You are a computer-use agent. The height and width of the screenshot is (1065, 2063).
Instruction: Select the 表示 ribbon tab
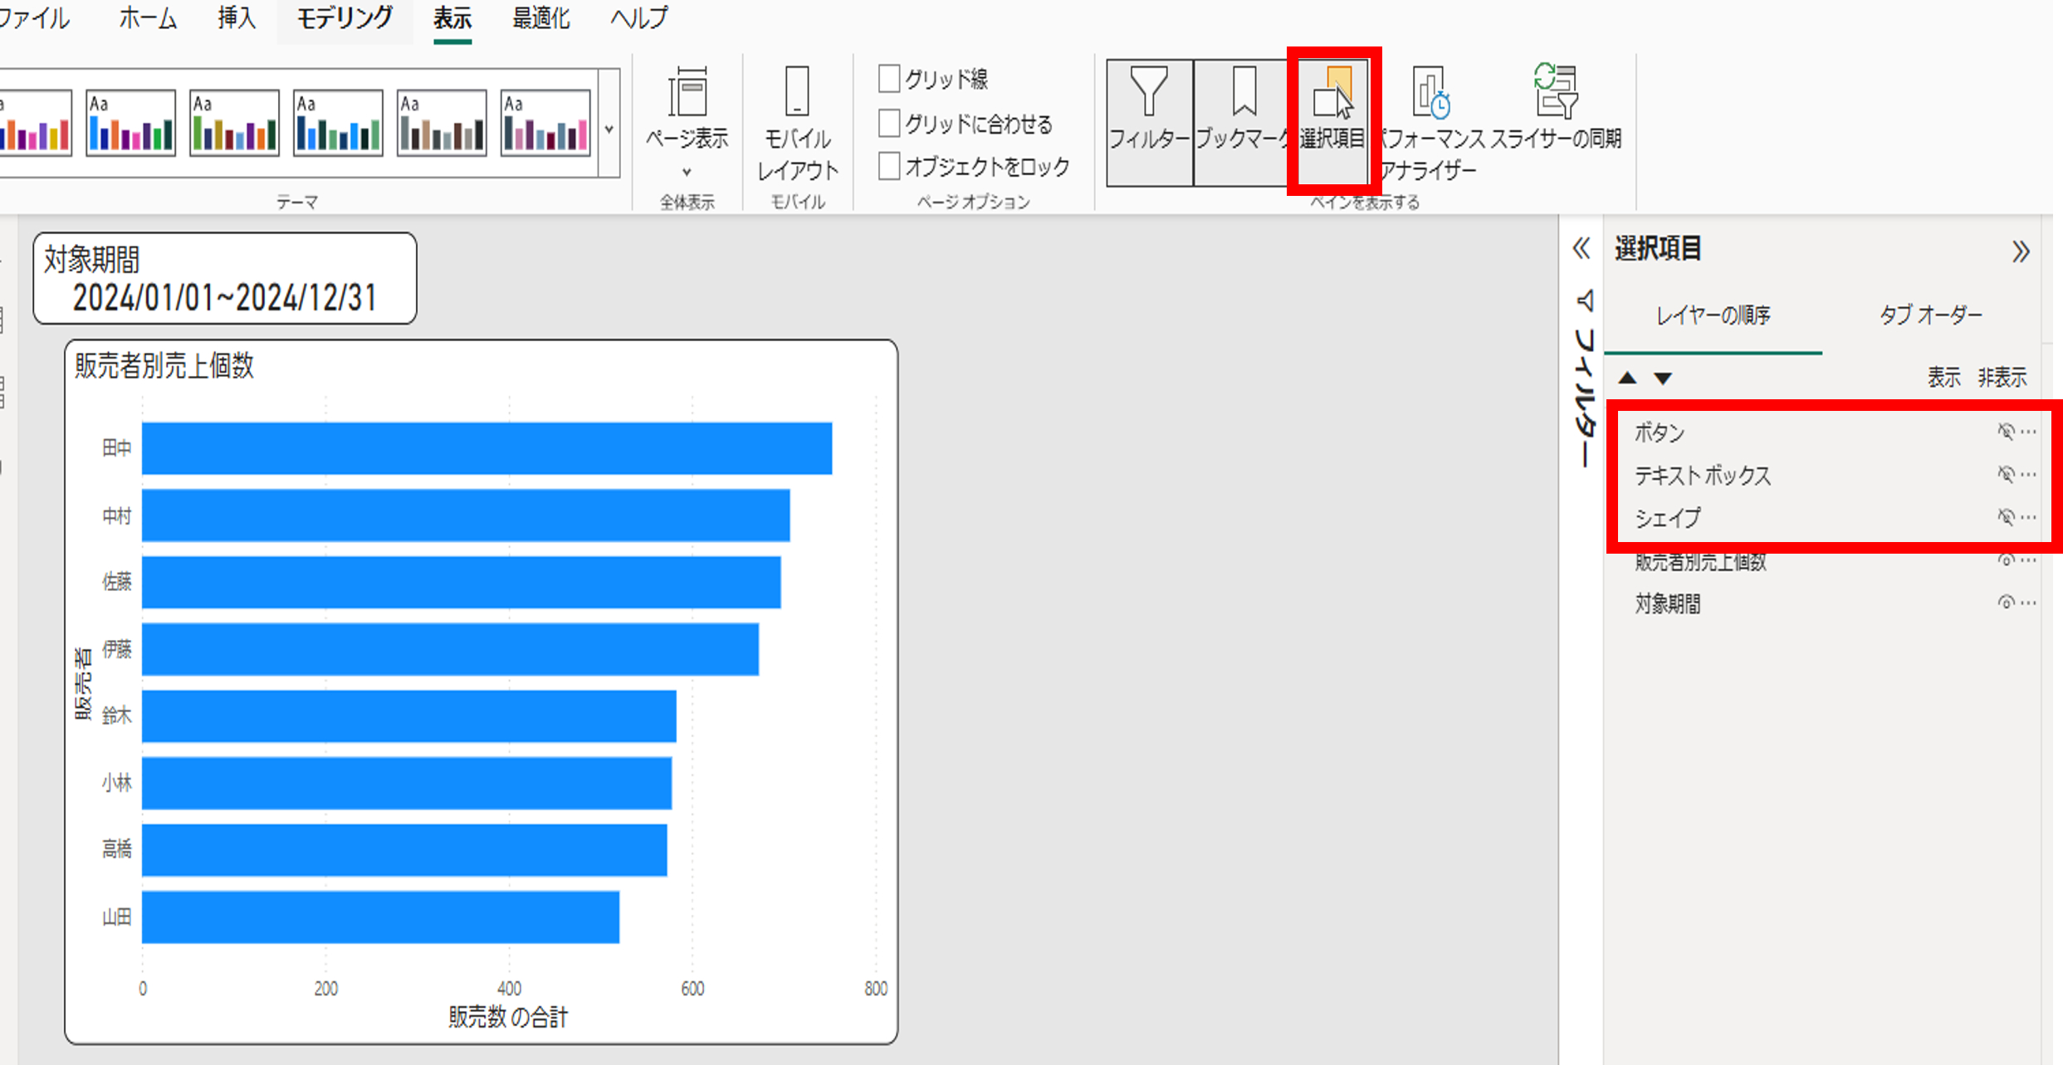pos(452,17)
